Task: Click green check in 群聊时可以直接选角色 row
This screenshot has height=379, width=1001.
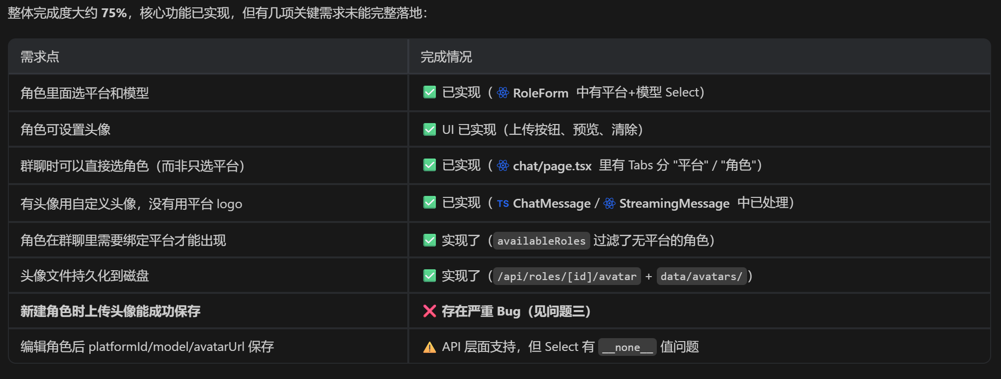Action: (429, 165)
